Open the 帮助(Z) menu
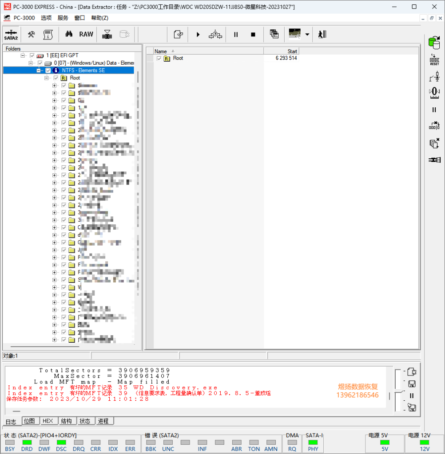Screen dimensions: 445x454 pos(99,18)
